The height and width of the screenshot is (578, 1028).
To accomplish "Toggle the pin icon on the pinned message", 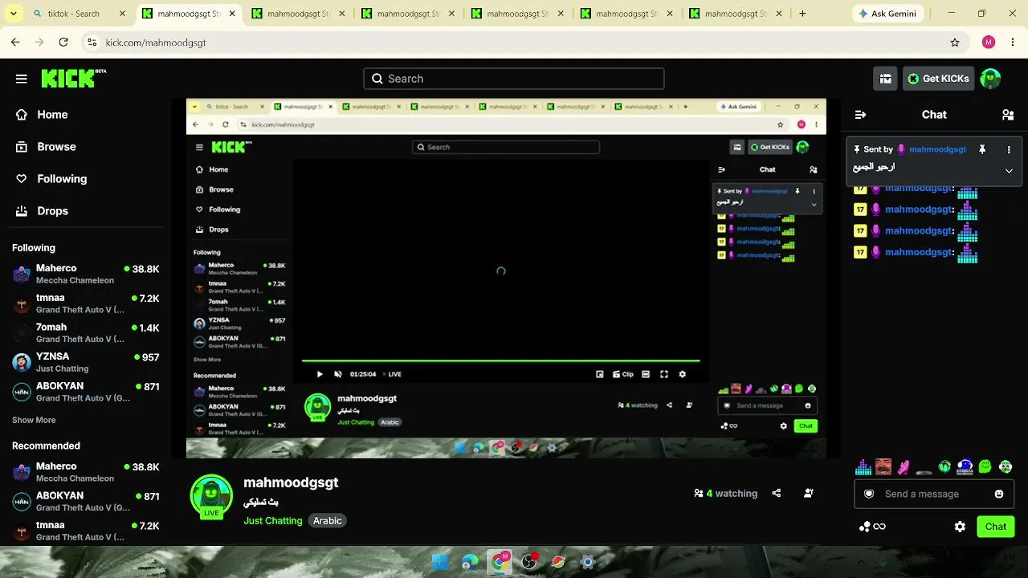I will click(x=982, y=149).
